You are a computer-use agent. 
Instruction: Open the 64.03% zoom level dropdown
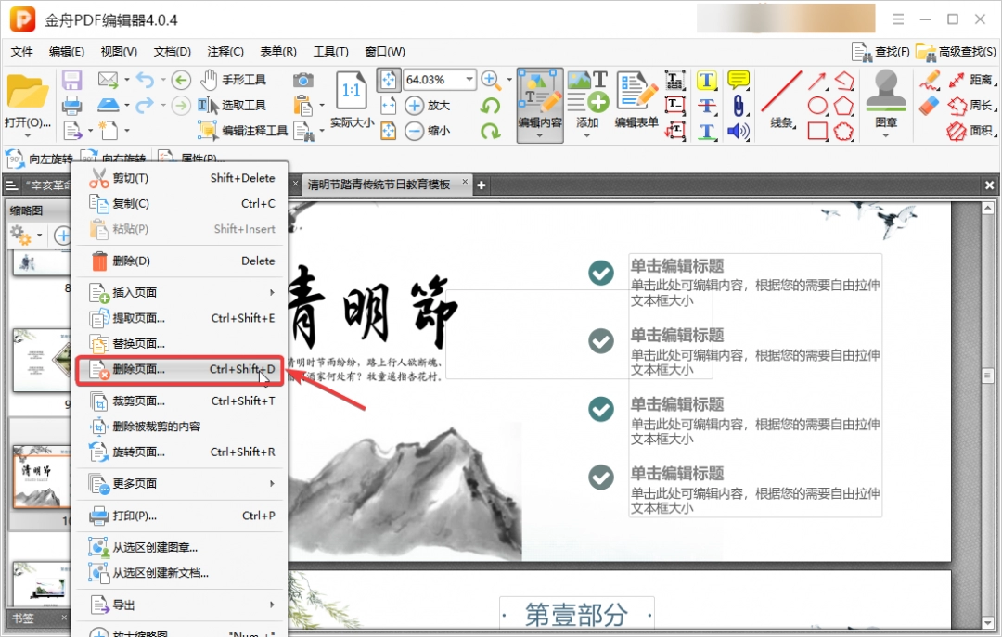pyautogui.click(x=469, y=80)
